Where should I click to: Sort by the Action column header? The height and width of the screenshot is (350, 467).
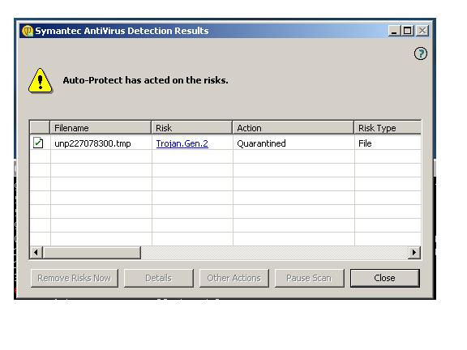tap(293, 128)
